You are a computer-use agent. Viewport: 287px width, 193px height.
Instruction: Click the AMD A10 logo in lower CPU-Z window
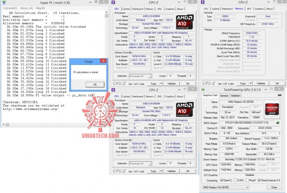pyautogui.click(x=185, y=110)
